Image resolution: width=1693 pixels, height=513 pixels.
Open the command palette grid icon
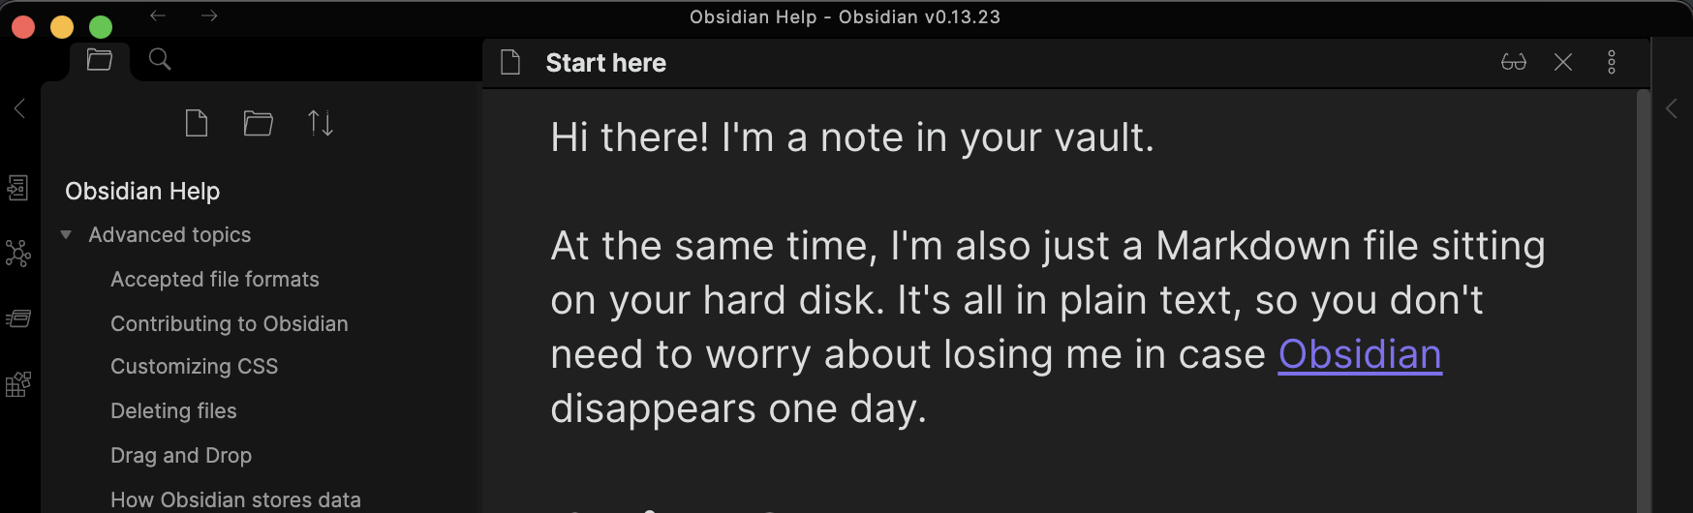(x=18, y=384)
